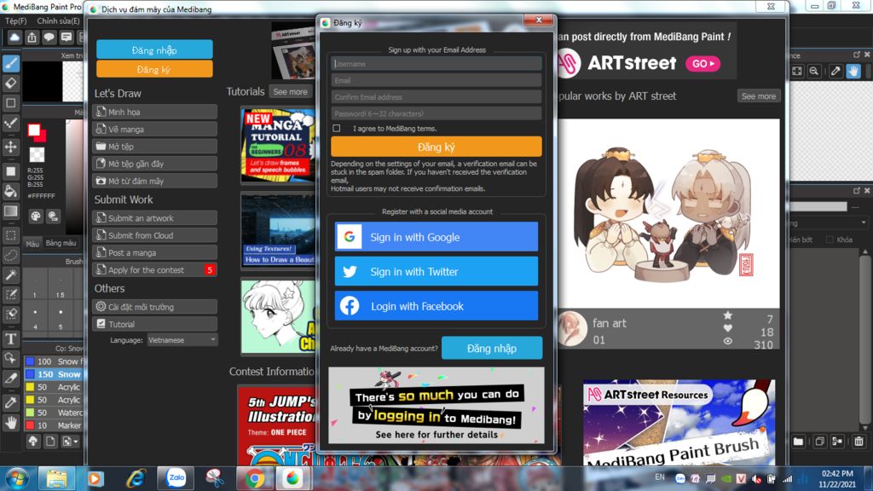The height and width of the screenshot is (491, 873).
Task: Click Sign in with Google
Action: 436,237
